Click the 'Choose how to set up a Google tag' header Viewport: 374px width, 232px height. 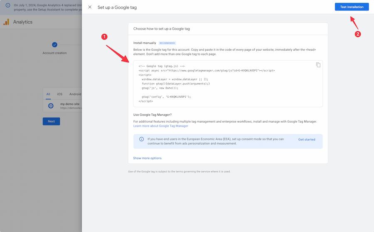[162, 29]
